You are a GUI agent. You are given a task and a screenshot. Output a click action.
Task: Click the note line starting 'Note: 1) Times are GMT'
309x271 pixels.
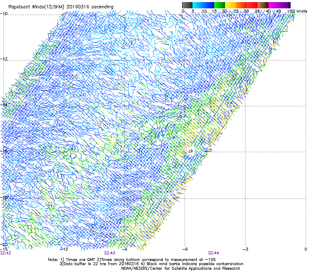pos(132,260)
